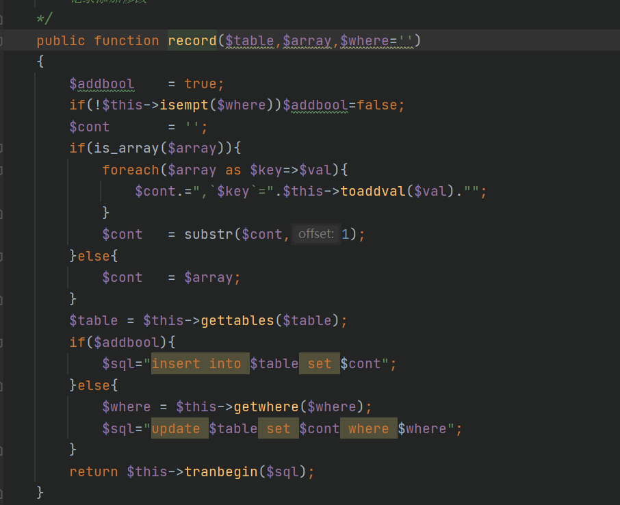Image resolution: width=620 pixels, height=505 pixels.
Task: Click the substr function call
Action: (209, 235)
